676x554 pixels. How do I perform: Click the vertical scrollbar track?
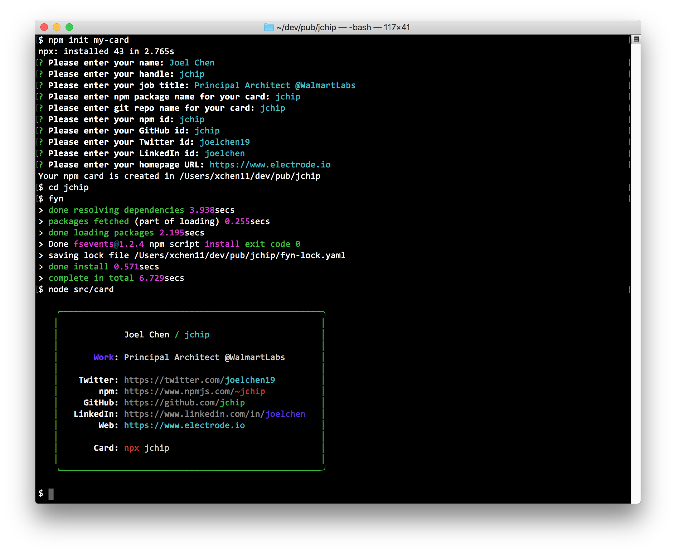point(636,271)
